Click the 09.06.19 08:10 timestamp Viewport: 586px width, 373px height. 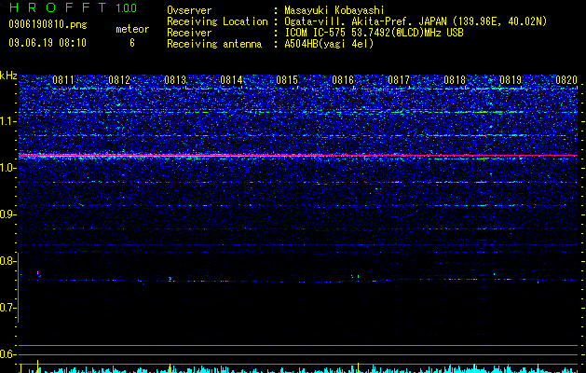[x=48, y=43]
